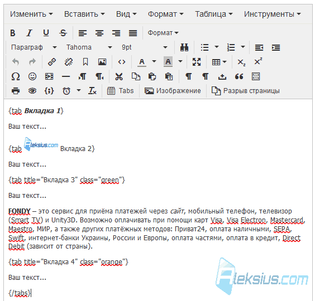The width and height of the screenshot is (315, 301).
Task: Toggle strikethrough formatting
Action: 63,33
